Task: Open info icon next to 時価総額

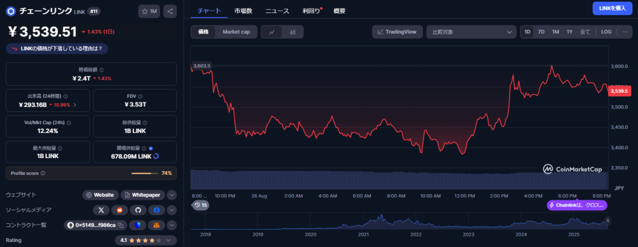Action: (102, 70)
